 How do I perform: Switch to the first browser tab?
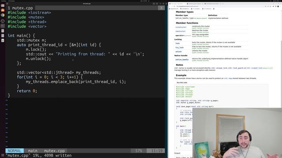[x=177, y=4]
